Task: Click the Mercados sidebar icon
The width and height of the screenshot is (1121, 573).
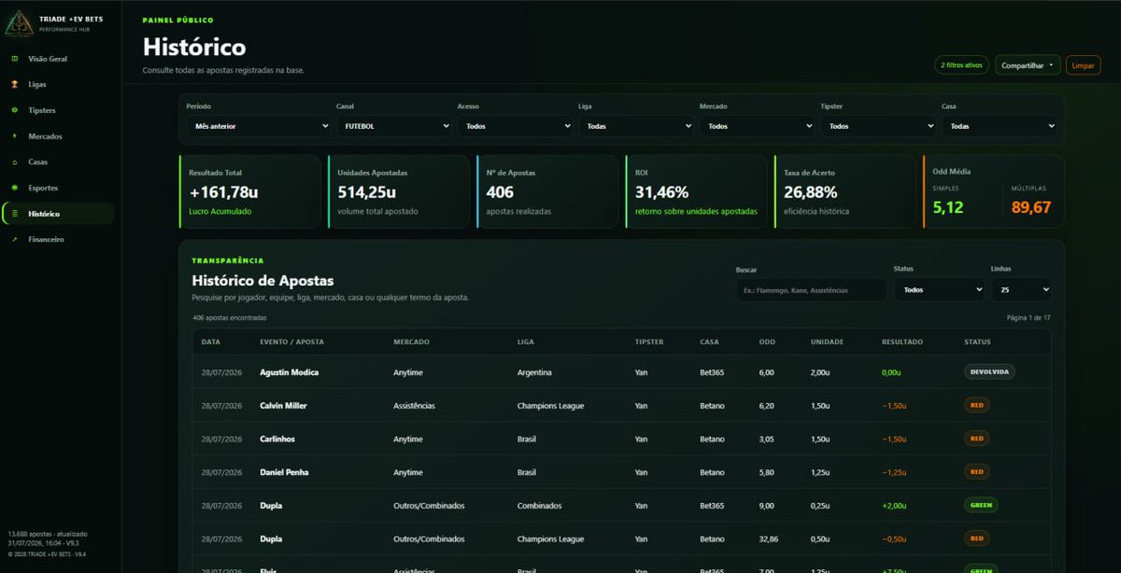Action: [14, 136]
